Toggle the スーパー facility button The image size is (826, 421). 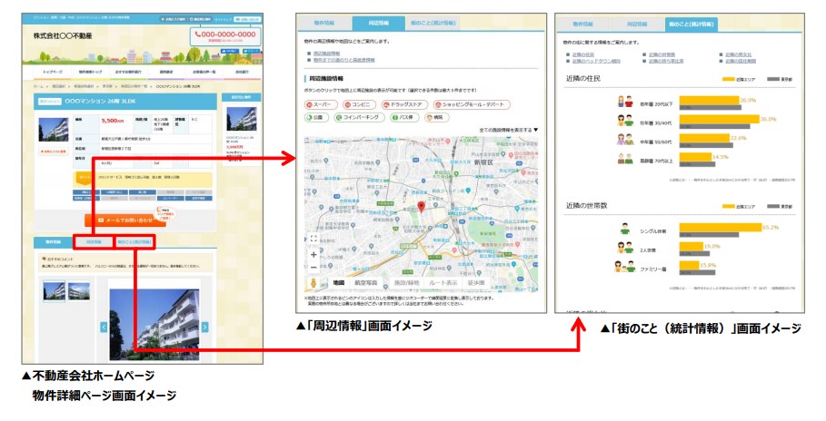[x=320, y=104]
